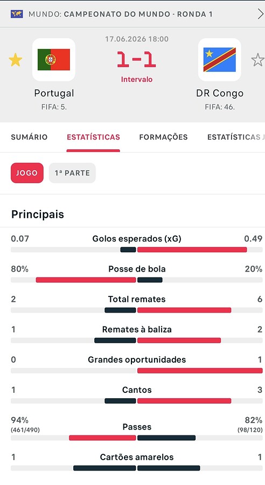Screen dimensions: 265x485
Task: Open the Formações tab
Action: tap(164, 137)
